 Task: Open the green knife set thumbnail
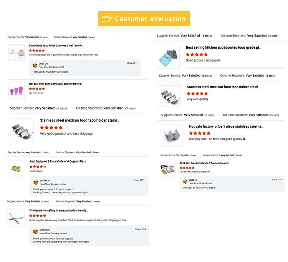pos(16,168)
